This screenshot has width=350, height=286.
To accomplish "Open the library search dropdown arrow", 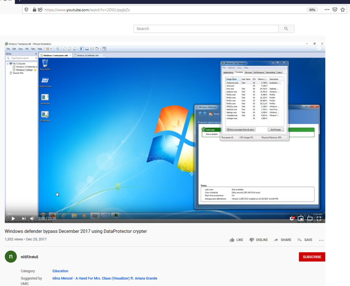I will coord(36,58).
